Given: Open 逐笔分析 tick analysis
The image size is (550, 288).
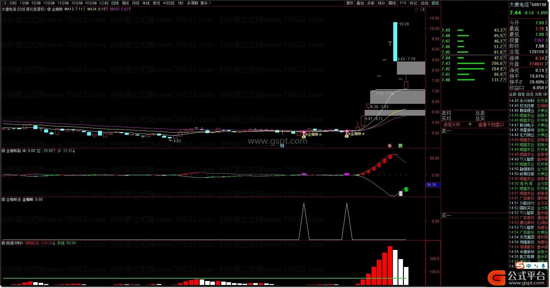Looking at the screenshot, I should (x=452, y=125).
